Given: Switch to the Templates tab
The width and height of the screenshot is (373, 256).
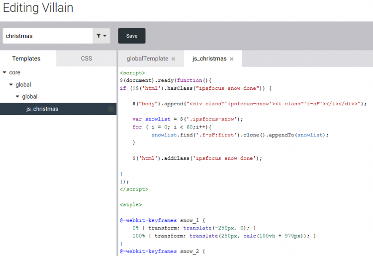Looking at the screenshot, I should click(x=26, y=59).
